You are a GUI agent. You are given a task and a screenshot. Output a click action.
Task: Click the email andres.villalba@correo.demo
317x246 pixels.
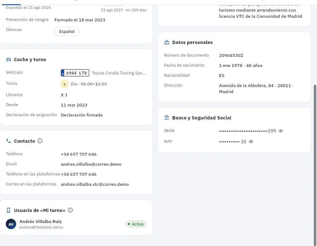[x=91, y=164]
